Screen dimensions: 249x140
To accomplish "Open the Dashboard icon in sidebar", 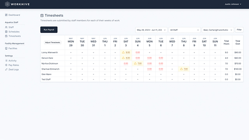I will 6,15.
